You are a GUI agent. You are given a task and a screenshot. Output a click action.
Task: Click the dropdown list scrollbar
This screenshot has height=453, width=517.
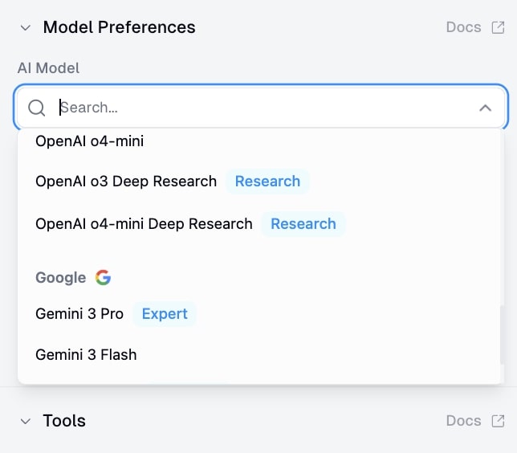[503, 333]
